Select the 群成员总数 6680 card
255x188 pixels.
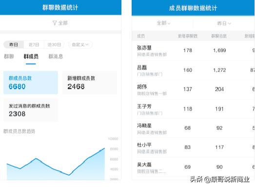point(31,82)
